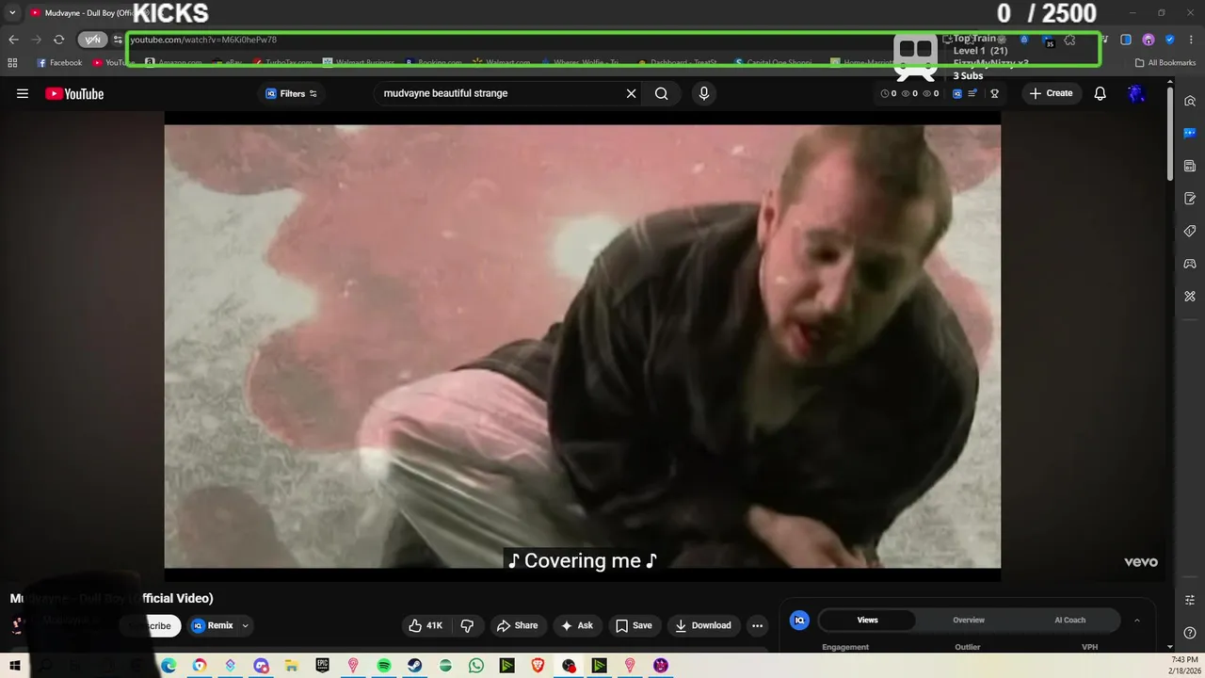
Task: Click the Create button
Action: pos(1051,93)
